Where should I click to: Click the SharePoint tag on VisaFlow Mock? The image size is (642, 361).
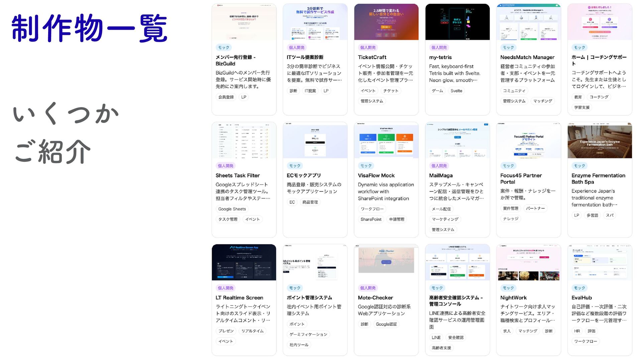point(371,219)
